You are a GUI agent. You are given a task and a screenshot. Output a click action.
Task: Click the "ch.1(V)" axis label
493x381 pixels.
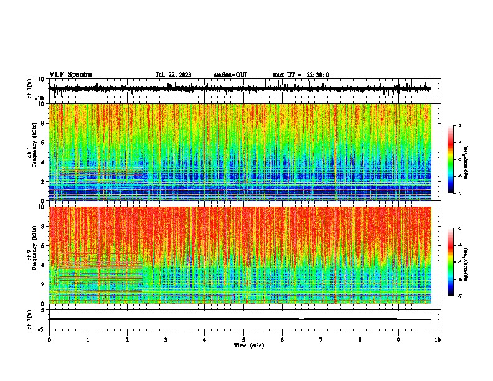pyautogui.click(x=29, y=88)
